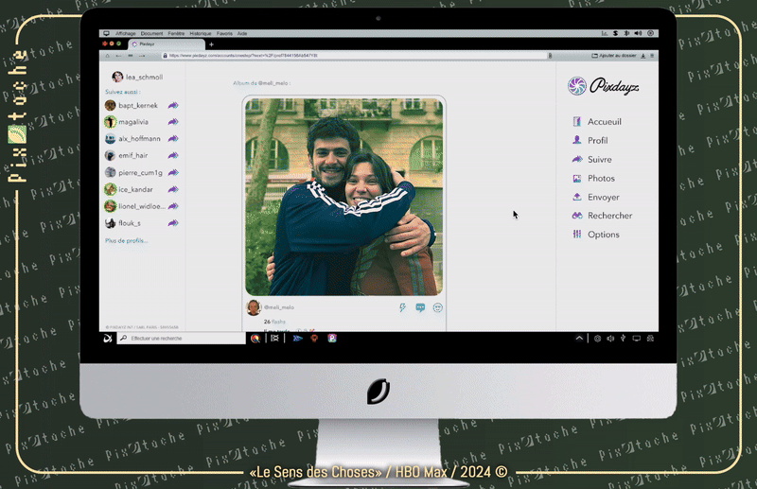Follow magalivia with the arrow icon
This screenshot has height=489, width=757.
173,122
